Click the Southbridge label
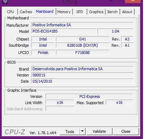 point(19,45)
